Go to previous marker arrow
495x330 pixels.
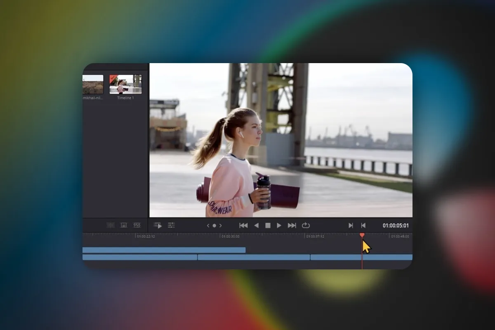coord(208,225)
